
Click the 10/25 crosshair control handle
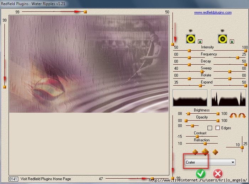coord(242,147)
